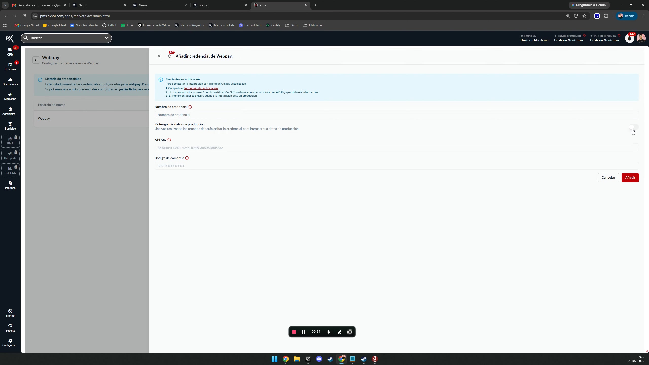The width and height of the screenshot is (649, 365).
Task: Focus the Nombre de credencial field
Action: click(396, 115)
